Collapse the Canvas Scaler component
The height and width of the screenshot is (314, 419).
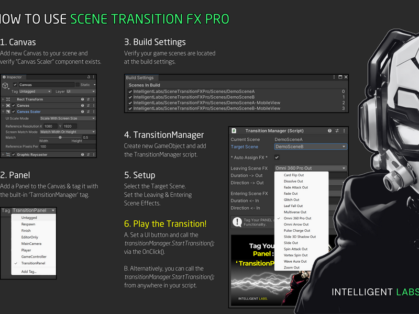pyautogui.click(x=3, y=111)
